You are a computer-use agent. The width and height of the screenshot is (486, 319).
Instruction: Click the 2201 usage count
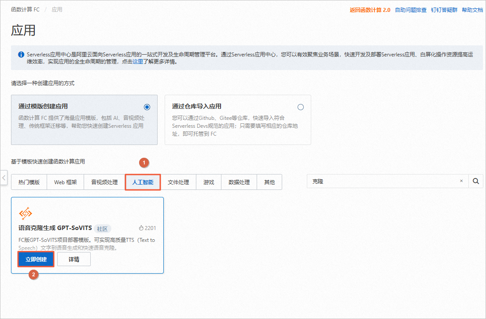[150, 228]
